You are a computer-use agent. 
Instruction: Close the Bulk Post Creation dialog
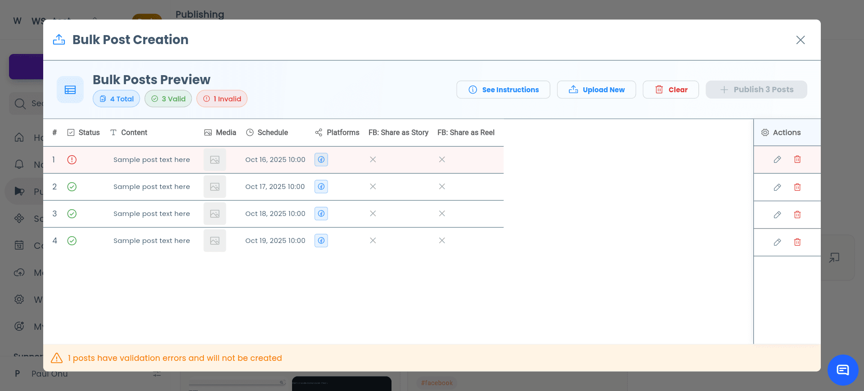point(800,40)
